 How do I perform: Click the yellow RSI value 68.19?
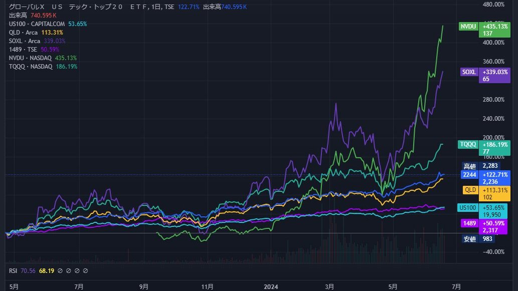[x=47, y=270]
